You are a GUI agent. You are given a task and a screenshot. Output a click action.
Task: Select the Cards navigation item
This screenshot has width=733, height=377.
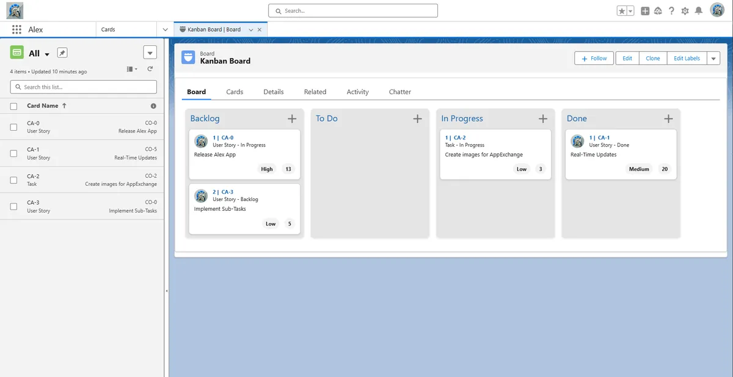click(108, 29)
